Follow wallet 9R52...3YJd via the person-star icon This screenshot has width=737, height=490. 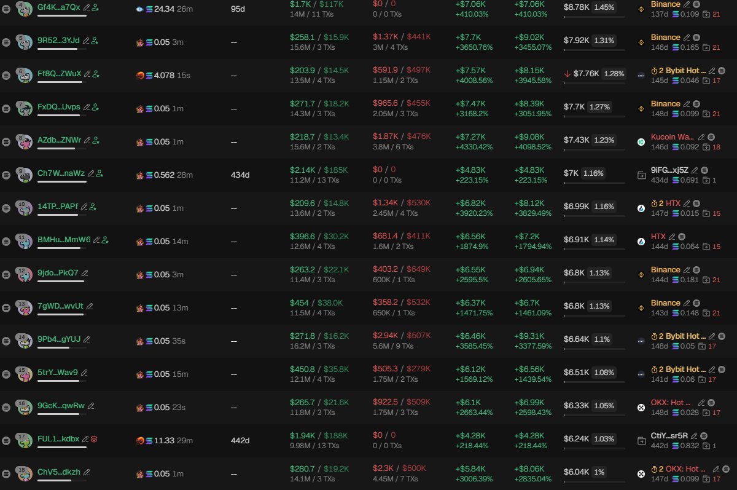tap(95, 41)
